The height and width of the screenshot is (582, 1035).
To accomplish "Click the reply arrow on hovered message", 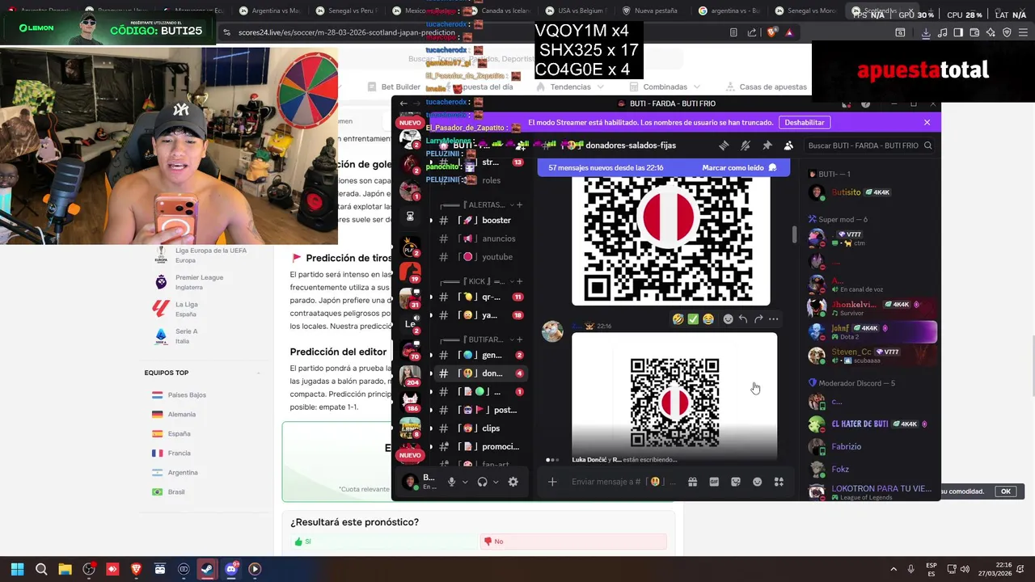I will pos(743,319).
